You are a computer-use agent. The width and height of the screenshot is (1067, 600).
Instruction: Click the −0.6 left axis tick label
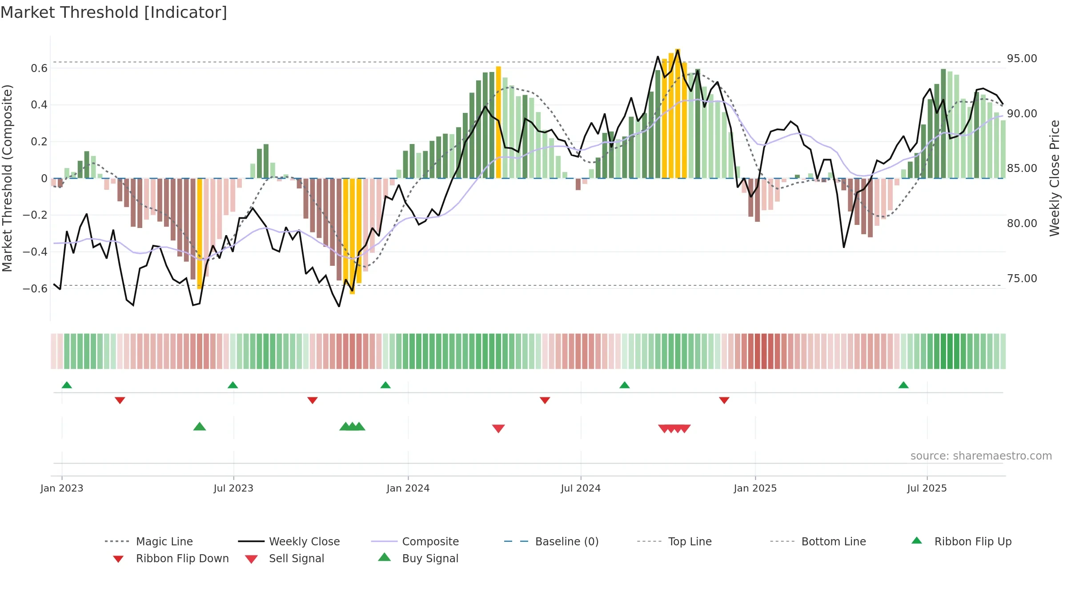(35, 289)
